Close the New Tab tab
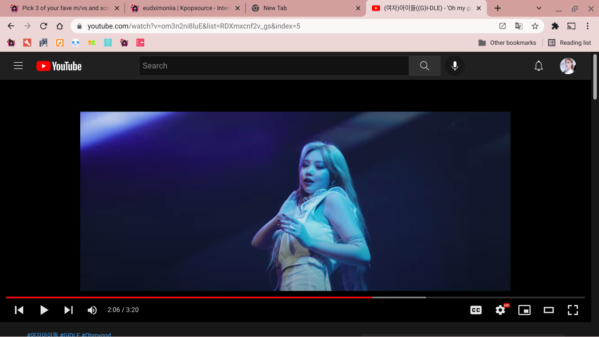Viewport: 599px width, 337px height. tap(358, 8)
